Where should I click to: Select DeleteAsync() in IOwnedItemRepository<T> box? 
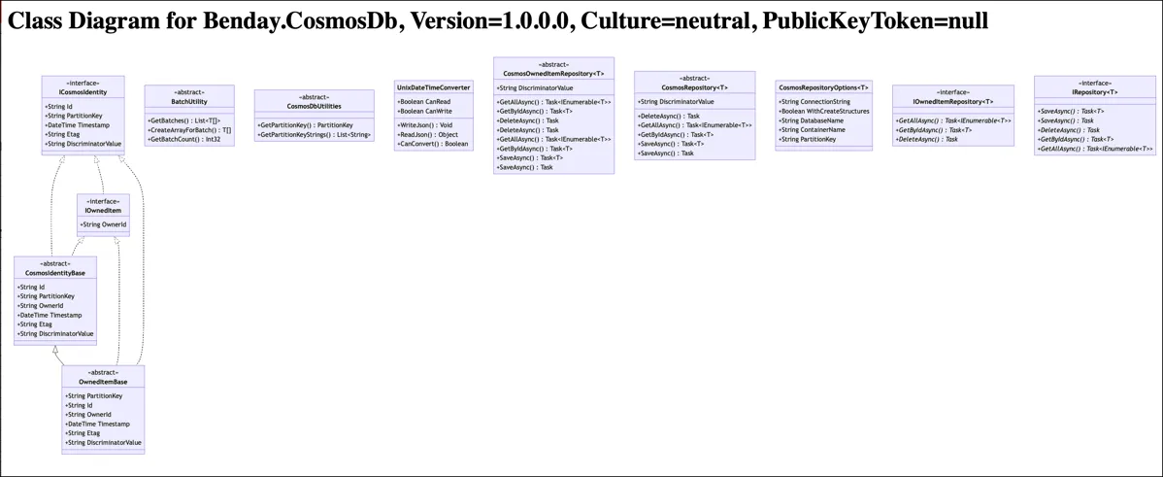pos(926,139)
